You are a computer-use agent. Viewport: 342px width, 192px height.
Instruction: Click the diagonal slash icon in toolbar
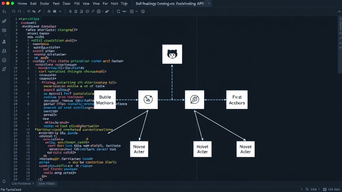click(93, 11)
